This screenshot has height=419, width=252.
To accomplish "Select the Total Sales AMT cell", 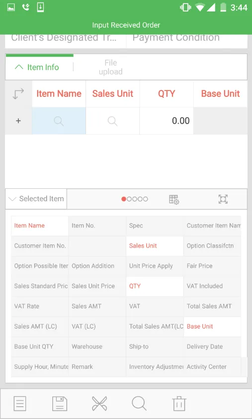I will pos(212,307).
